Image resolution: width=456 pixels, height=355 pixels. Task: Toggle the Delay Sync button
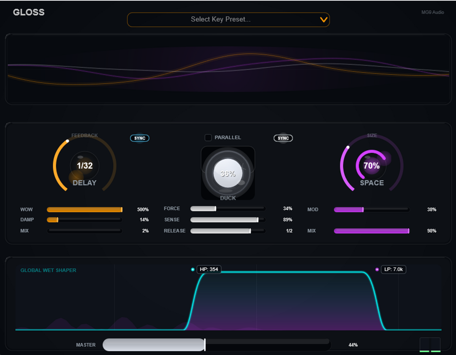pyautogui.click(x=140, y=138)
